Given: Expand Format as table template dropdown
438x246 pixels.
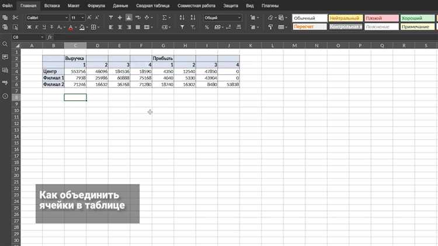Looking at the screenshot, I should (x=286, y=27).
